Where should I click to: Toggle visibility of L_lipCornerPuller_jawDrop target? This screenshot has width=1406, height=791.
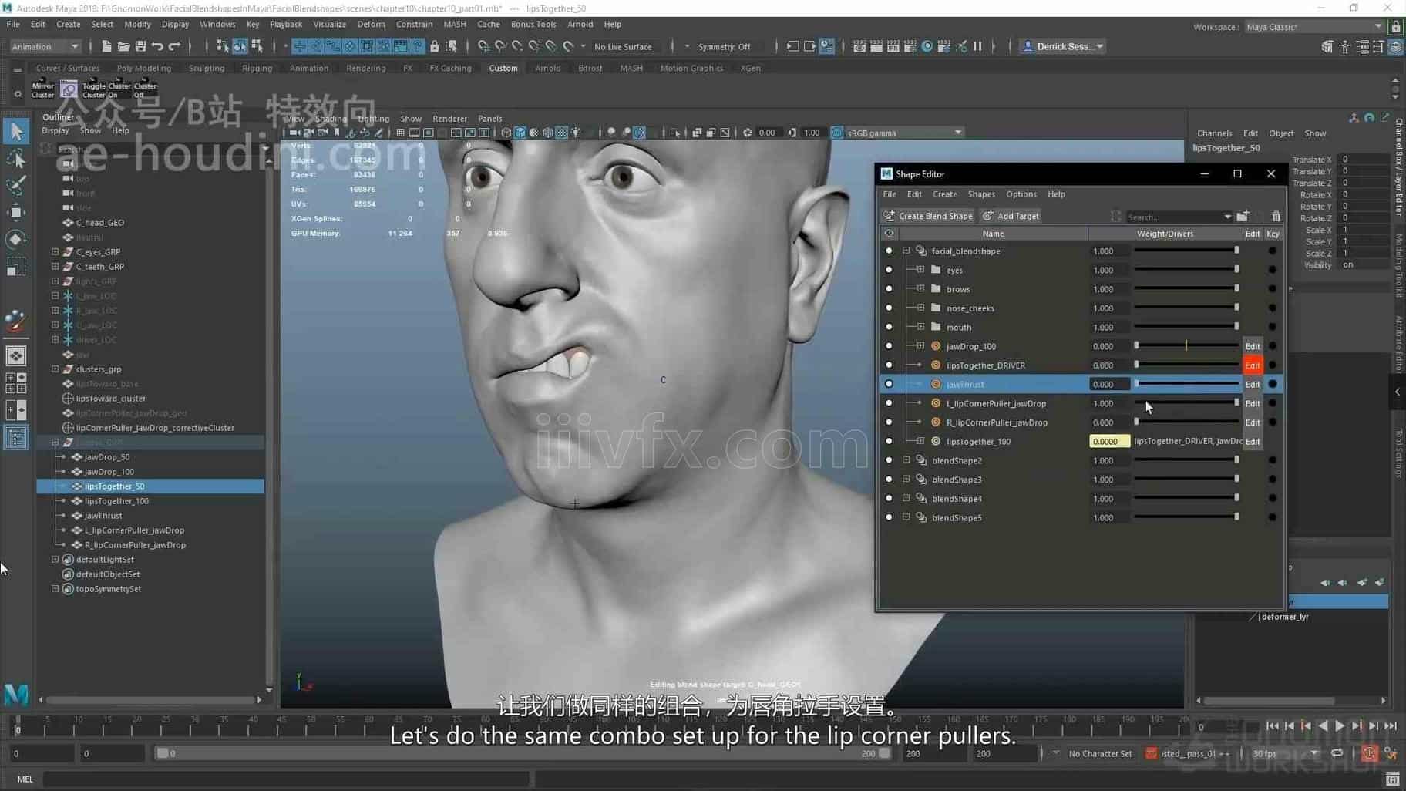click(889, 403)
